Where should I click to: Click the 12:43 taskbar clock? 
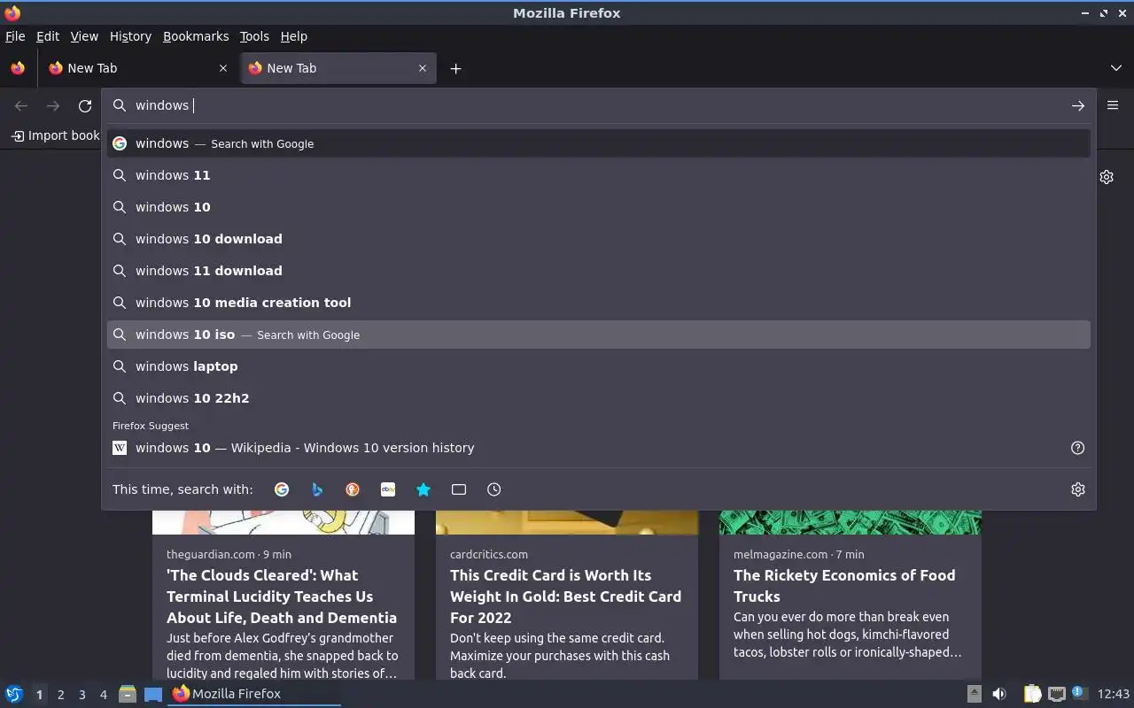1113,694
